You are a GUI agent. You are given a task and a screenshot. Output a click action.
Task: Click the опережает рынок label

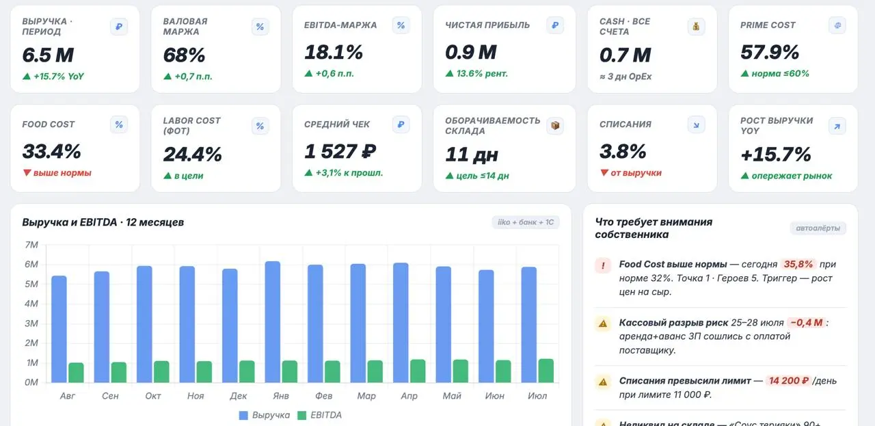click(786, 176)
